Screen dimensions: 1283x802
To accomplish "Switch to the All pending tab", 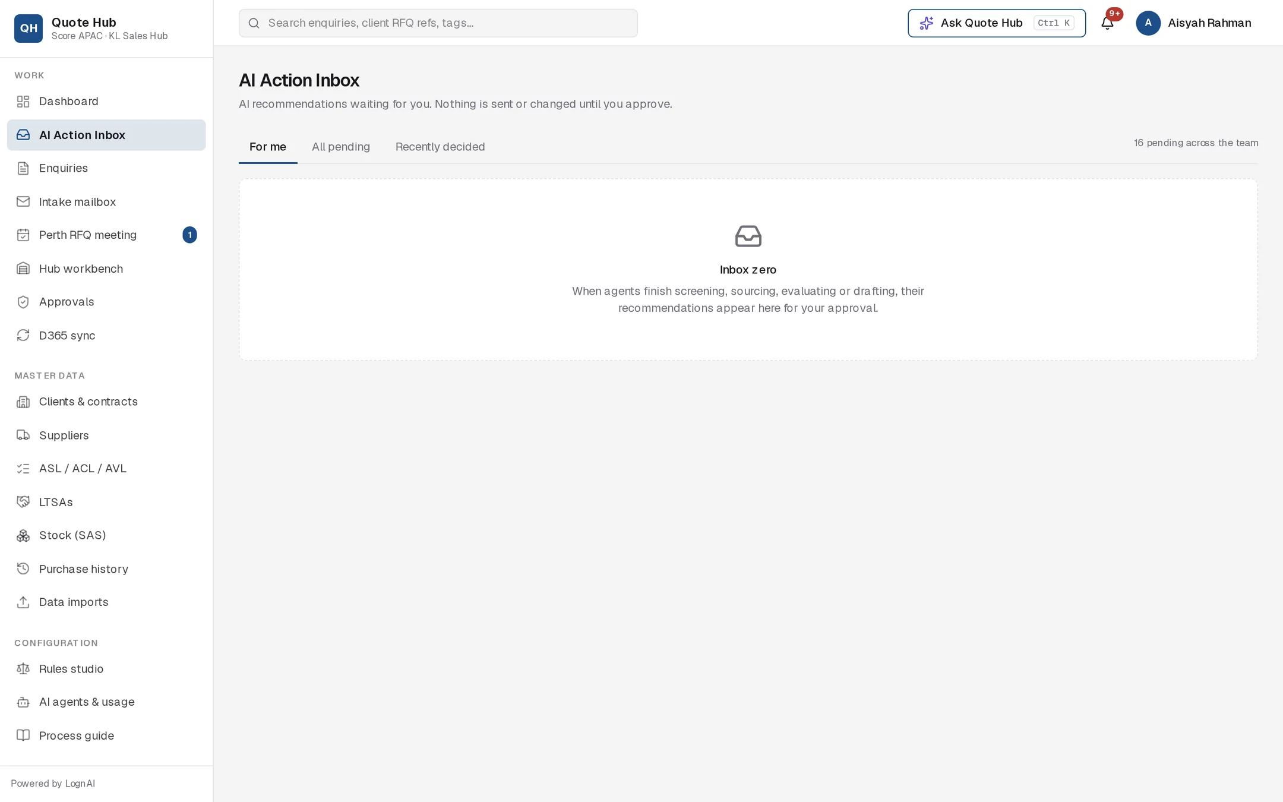I will click(341, 147).
